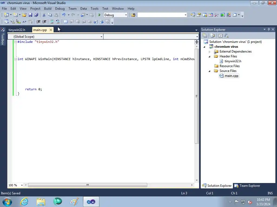The width and height of the screenshot is (277, 207).
Task: Click the Display Parameter Info icon
Action: pyautogui.click(x=12, y=22)
